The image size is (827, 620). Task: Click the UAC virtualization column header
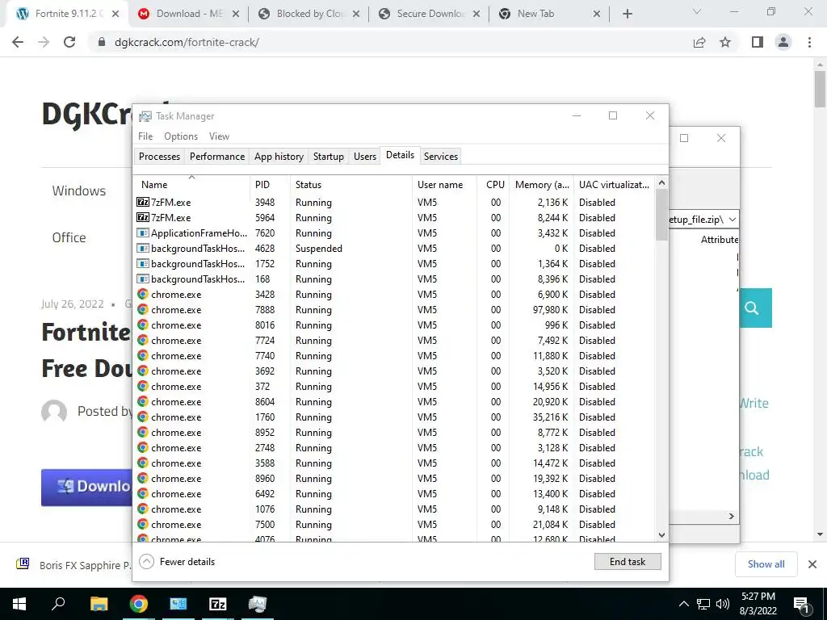(614, 185)
